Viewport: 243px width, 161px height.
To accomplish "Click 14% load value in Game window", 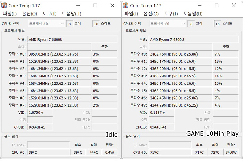I will (x=226, y=76).
